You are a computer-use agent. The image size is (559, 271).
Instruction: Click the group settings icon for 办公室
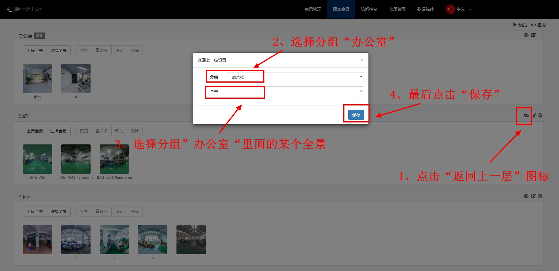pyautogui.click(x=526, y=35)
